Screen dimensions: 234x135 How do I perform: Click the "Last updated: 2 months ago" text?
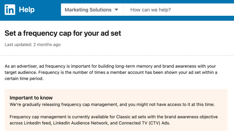pyautogui.click(x=32, y=44)
